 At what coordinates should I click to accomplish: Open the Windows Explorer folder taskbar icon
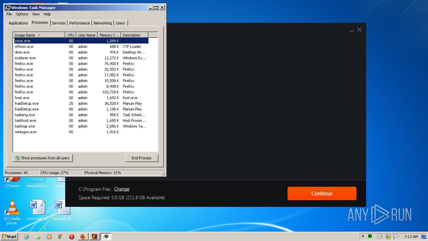[x=38, y=237]
